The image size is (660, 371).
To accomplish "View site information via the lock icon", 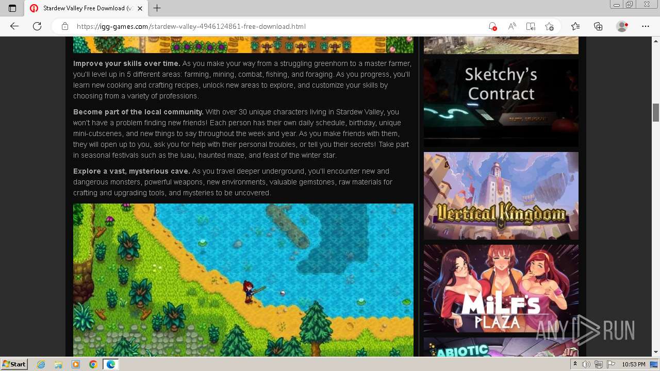I will pyautogui.click(x=65, y=26).
